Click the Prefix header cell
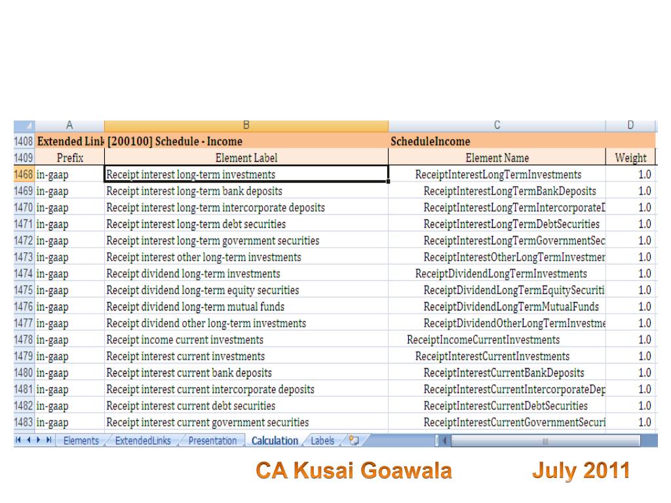The width and height of the screenshot is (671, 503). click(69, 158)
